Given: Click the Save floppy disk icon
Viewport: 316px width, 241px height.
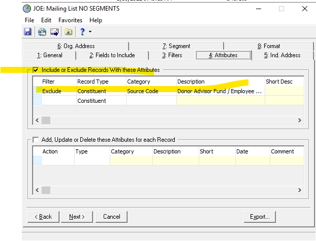Looking at the screenshot, I should pos(27,32).
